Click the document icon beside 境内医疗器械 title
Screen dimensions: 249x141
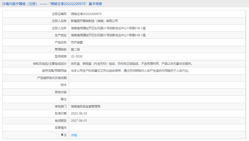click(x=4, y=4)
